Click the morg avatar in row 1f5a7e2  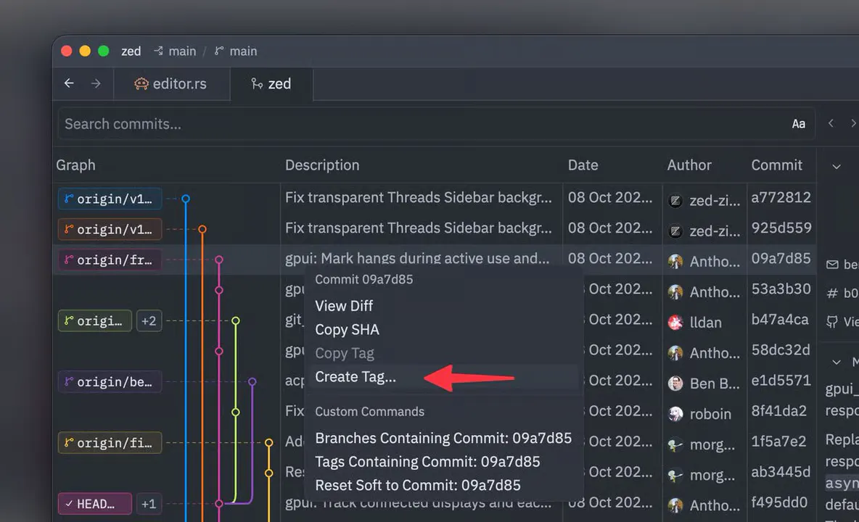[675, 445]
